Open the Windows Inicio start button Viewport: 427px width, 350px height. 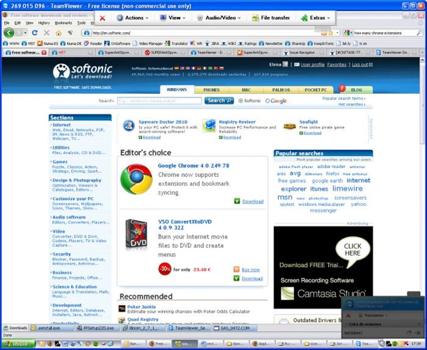pos(18,344)
